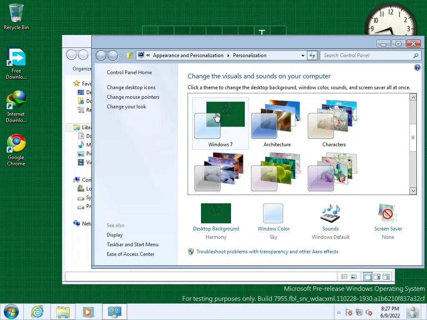427x320 pixels.
Task: Select Favorites in the background Explorer tree
Action: (x=83, y=83)
